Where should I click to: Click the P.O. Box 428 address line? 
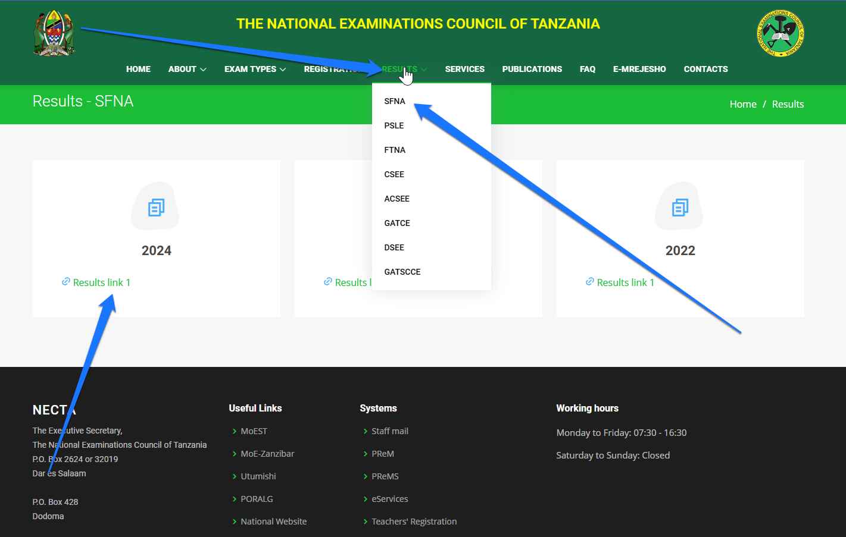[55, 502]
